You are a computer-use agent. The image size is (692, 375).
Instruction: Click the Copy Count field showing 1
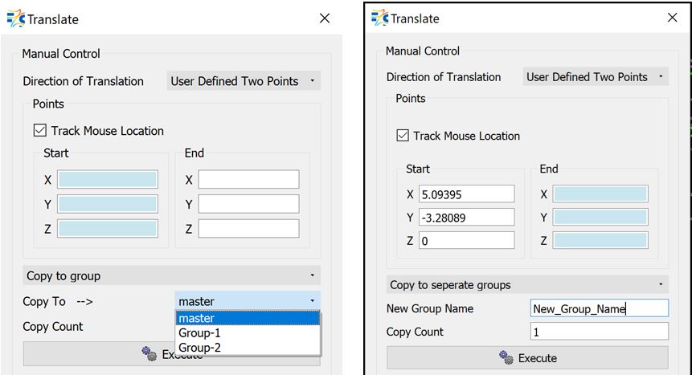click(599, 332)
